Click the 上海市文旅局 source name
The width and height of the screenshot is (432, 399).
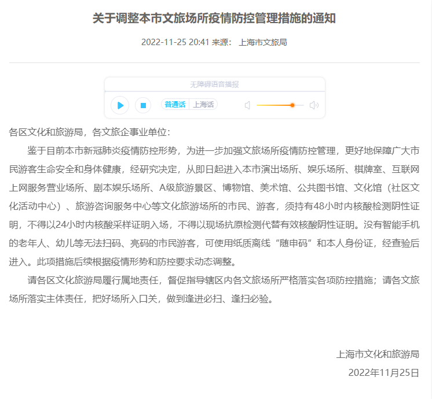point(263,42)
